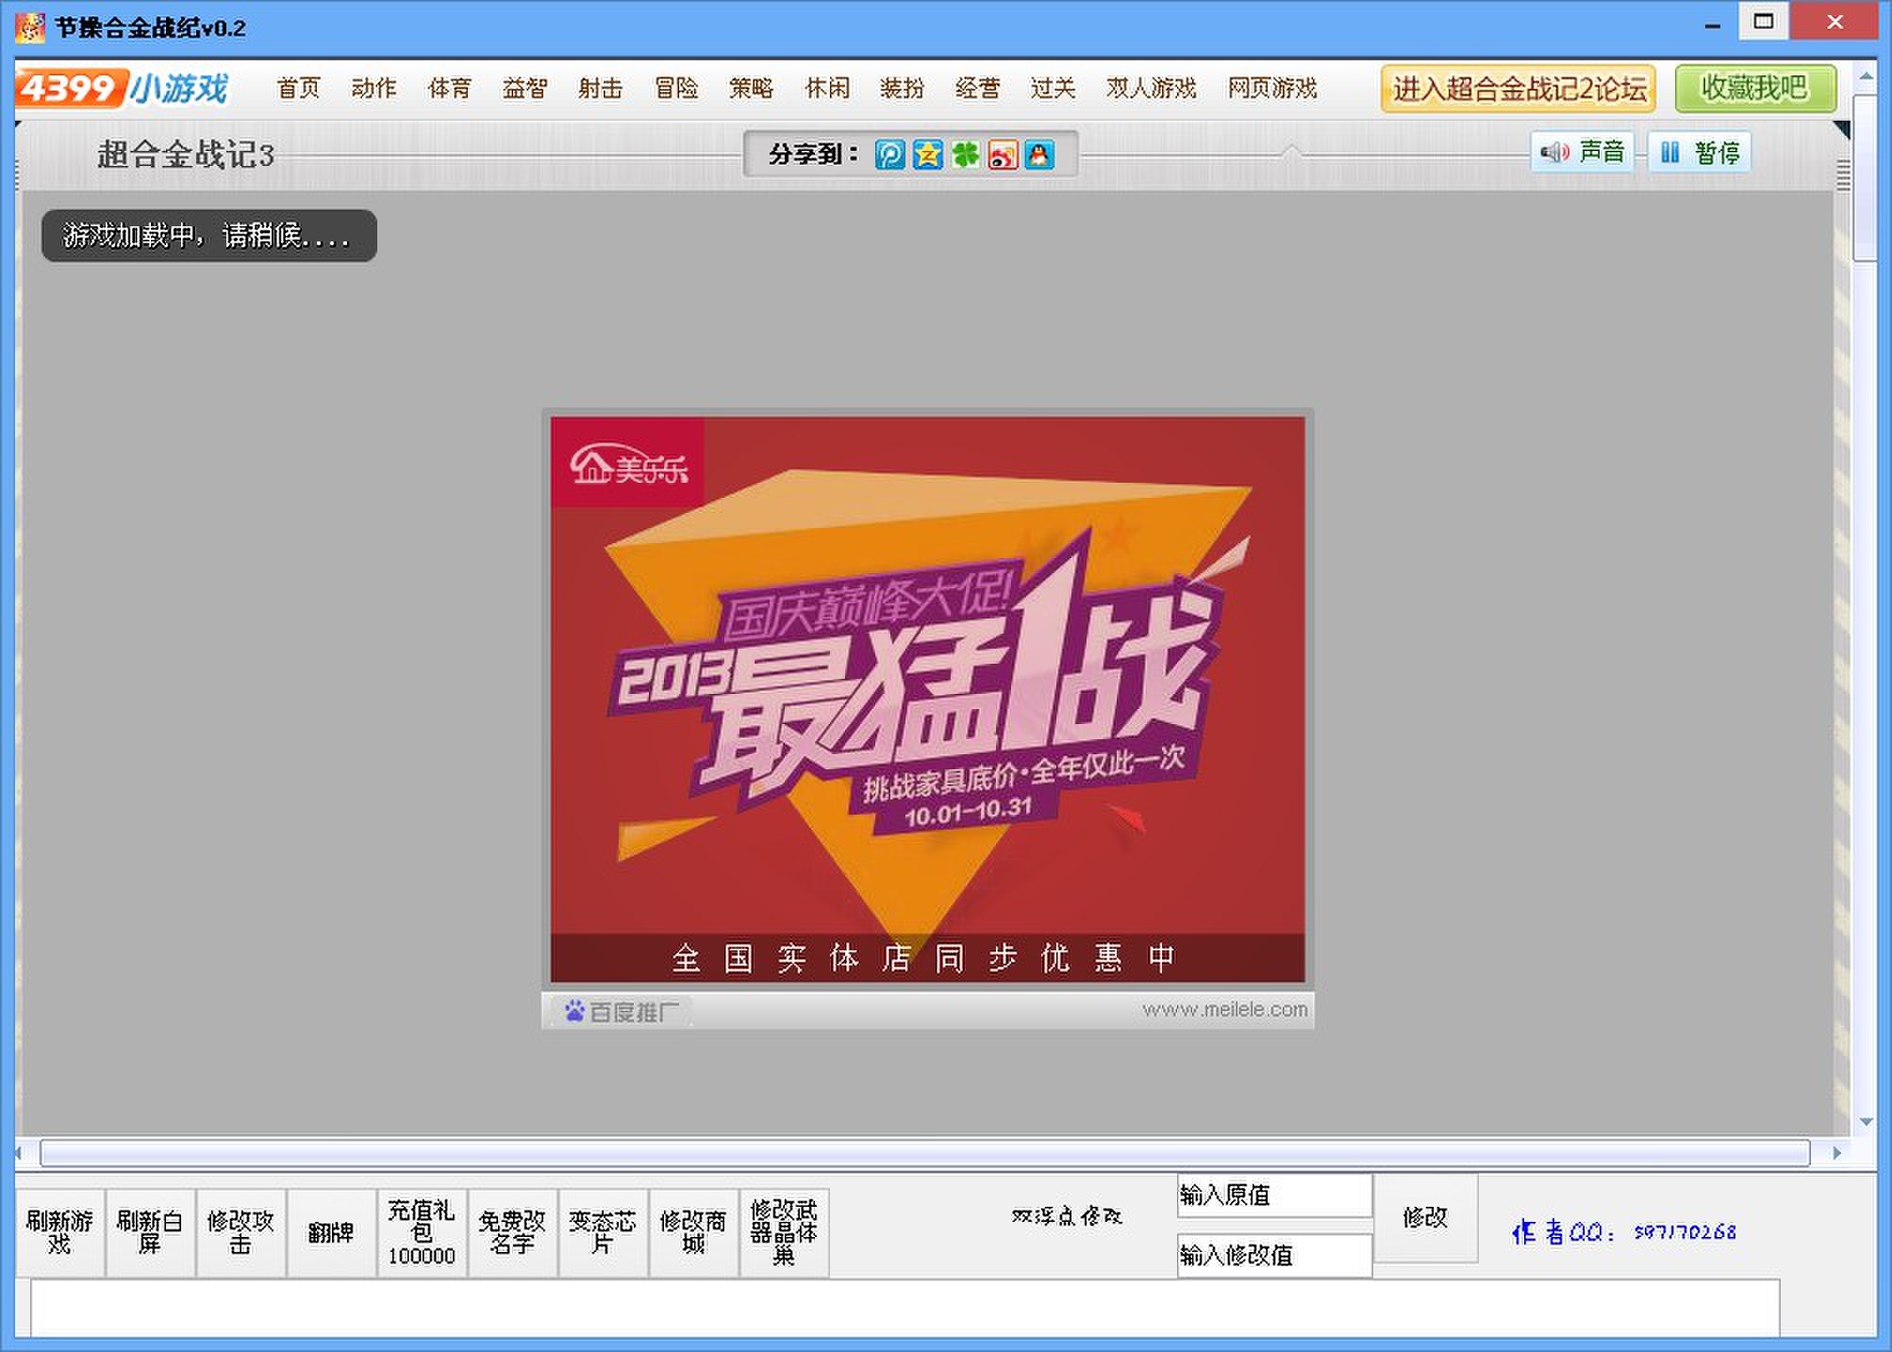The image size is (1892, 1352).
Task: Click the vertical scrollbar down arrow
Action: pyautogui.click(x=1865, y=1122)
